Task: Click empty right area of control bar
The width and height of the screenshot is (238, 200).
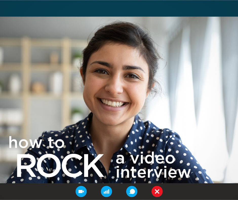Action: (x=203, y=192)
